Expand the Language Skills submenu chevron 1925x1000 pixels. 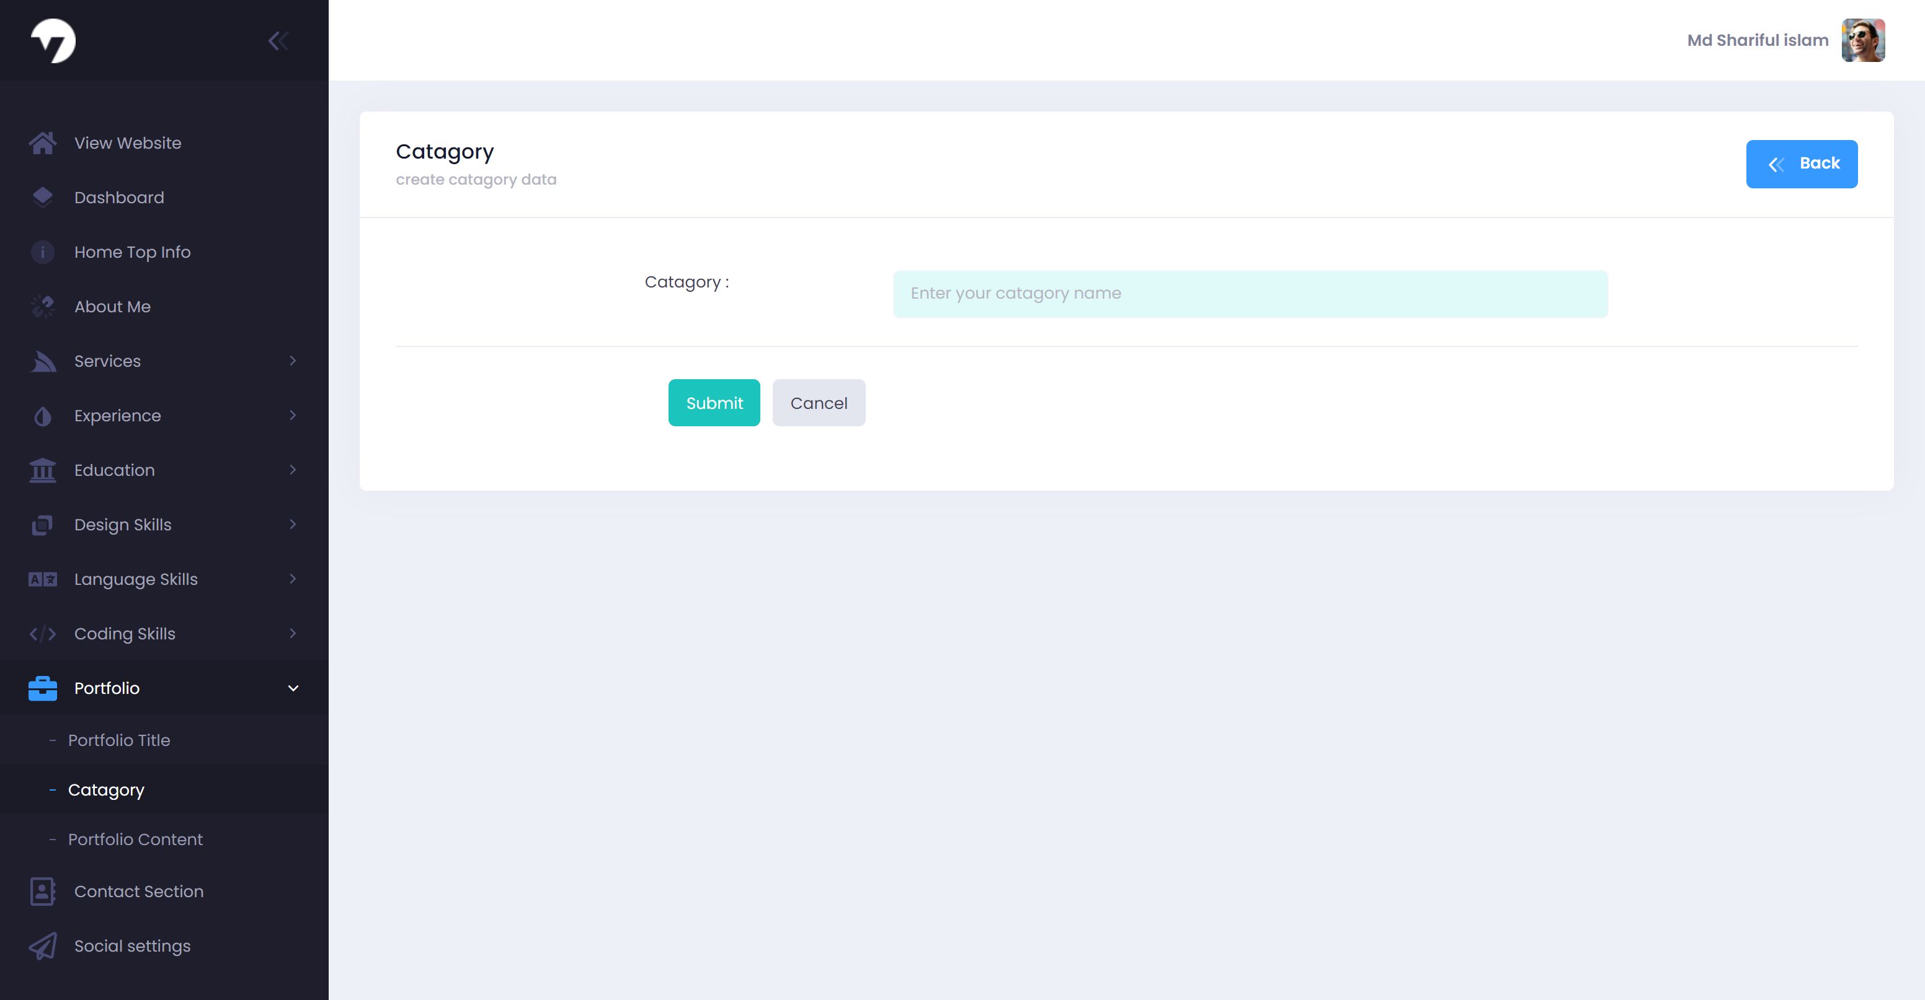tap(293, 579)
